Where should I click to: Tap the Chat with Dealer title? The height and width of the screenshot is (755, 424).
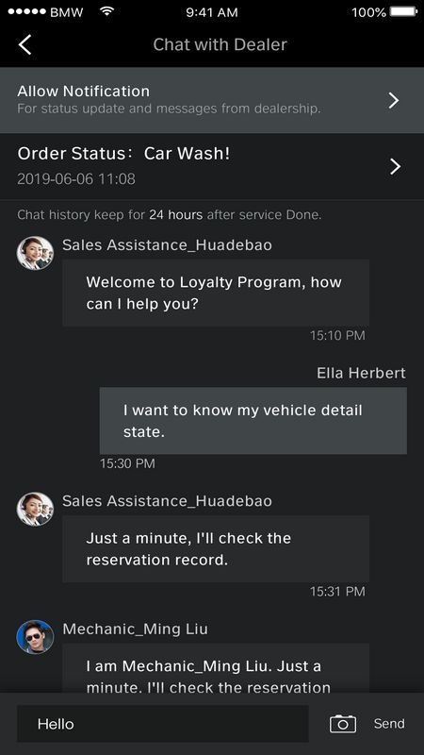tap(220, 44)
